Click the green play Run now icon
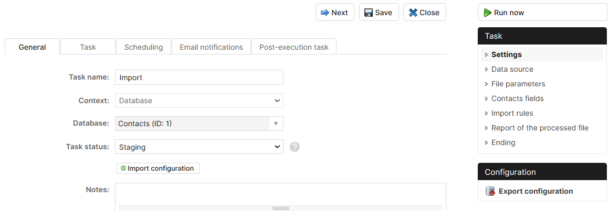This screenshot has width=609, height=211. tap(488, 13)
